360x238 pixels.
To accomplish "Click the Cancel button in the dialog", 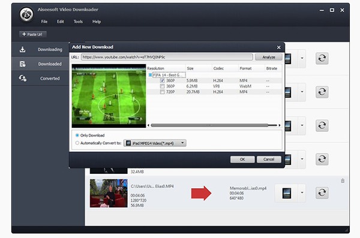I will (x=269, y=159).
